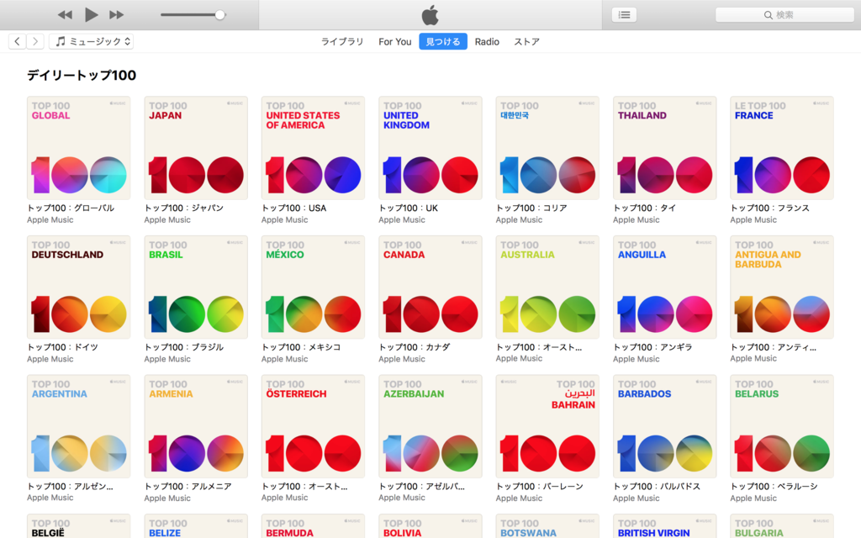This screenshot has width=861, height=538.
Task: Click Apple Music under トップ100：カナダ
Action: pyautogui.click(x=402, y=359)
